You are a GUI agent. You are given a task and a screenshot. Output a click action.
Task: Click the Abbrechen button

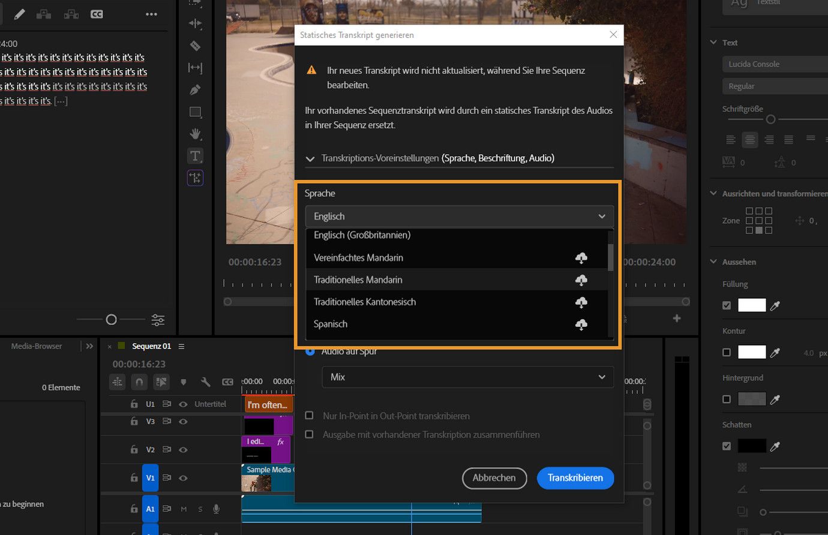pos(494,478)
